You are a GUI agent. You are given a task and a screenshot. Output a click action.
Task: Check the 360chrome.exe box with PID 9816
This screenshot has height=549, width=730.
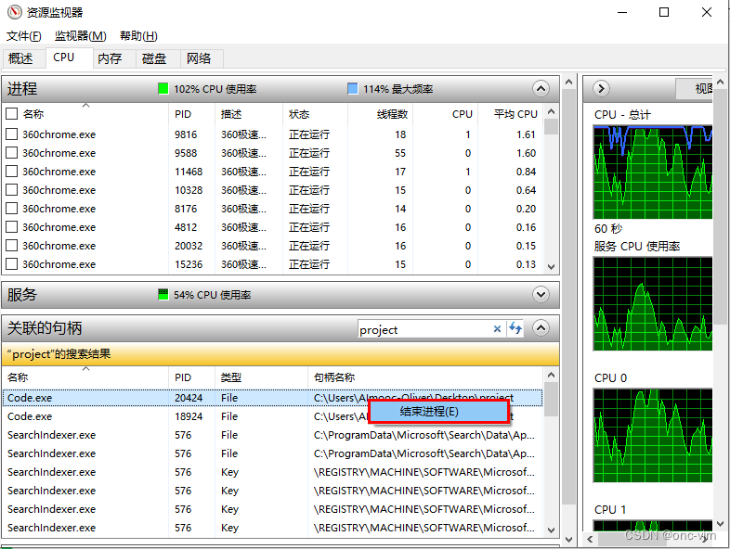point(12,134)
